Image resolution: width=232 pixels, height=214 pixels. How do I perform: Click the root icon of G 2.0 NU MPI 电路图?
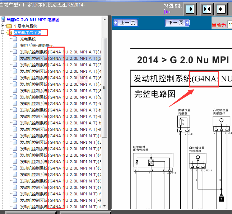coord(3,19)
